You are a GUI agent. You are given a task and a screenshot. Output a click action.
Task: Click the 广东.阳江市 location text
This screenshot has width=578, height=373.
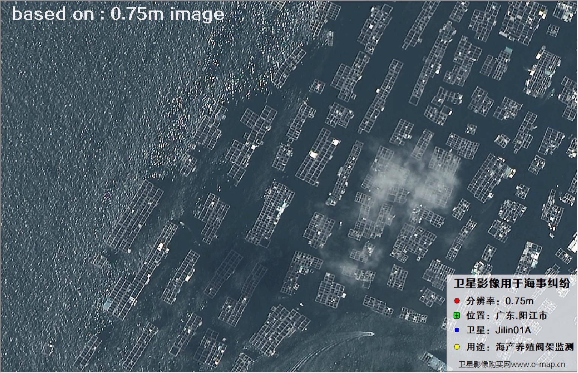[x=521, y=316]
